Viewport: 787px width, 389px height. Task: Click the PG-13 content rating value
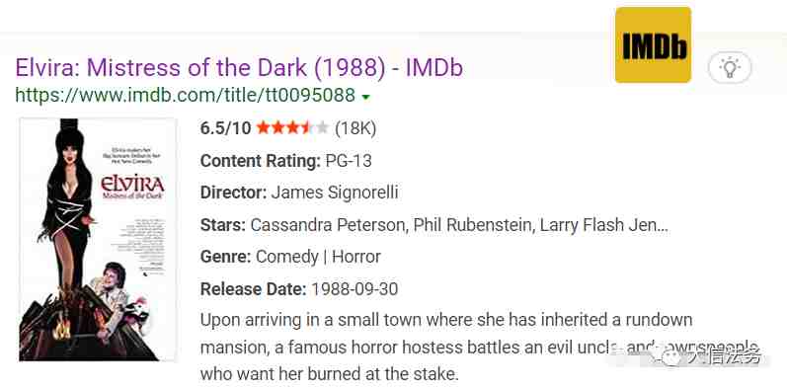coord(349,161)
